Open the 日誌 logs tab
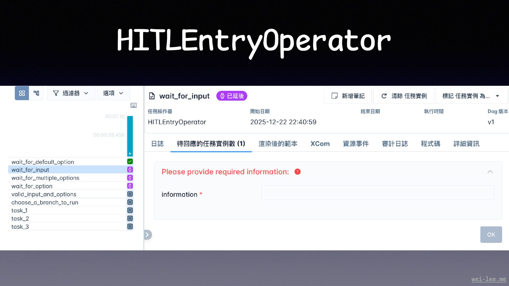Image resolution: width=509 pixels, height=286 pixels. coord(157,144)
